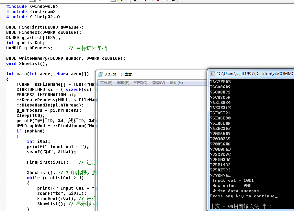The height and width of the screenshot is (211, 294).
Task: Open the 查看(V) menu in Notepad
Action: point(158,83)
